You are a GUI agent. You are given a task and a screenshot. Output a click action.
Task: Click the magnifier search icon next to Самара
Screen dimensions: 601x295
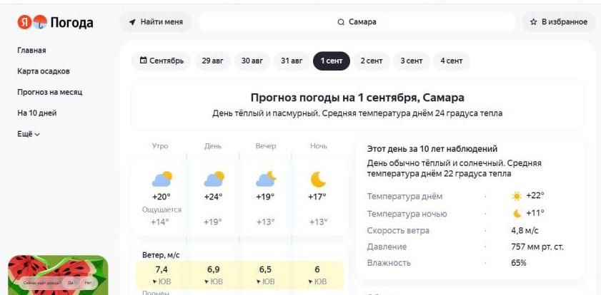(x=341, y=22)
